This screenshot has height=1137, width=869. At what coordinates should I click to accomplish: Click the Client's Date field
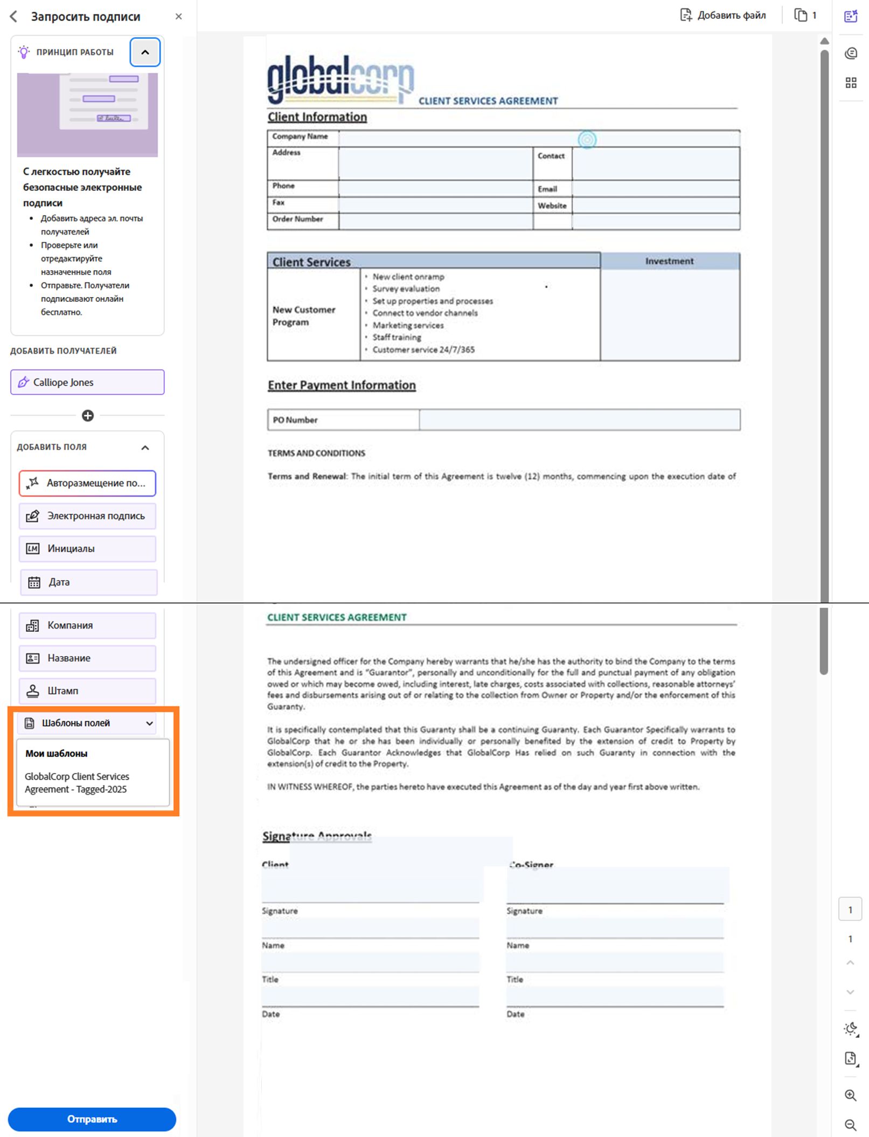[x=371, y=996]
